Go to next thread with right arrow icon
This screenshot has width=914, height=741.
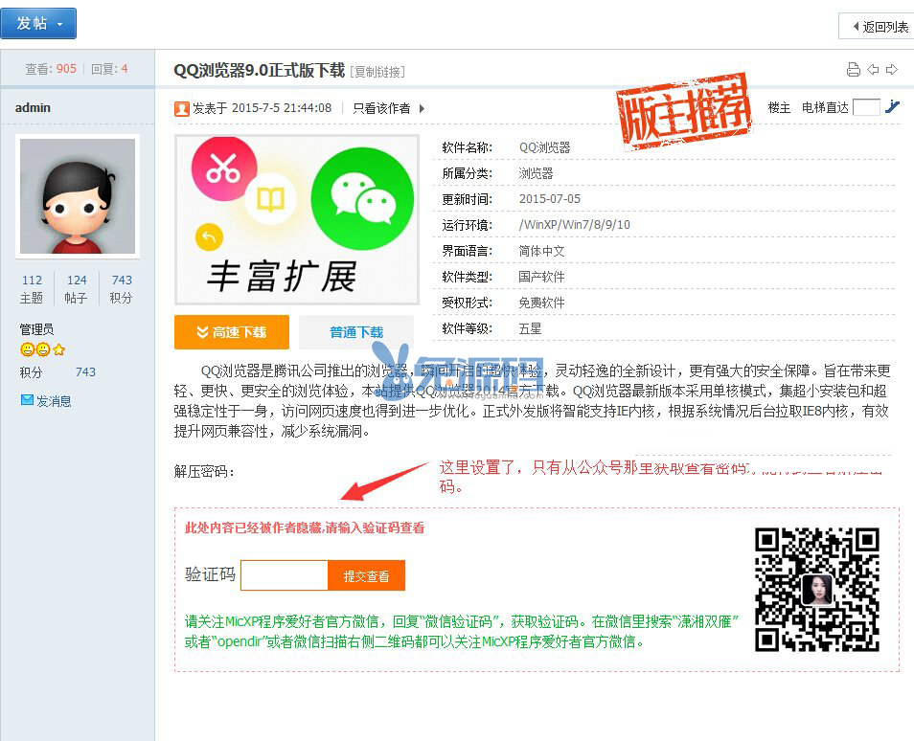tap(892, 70)
